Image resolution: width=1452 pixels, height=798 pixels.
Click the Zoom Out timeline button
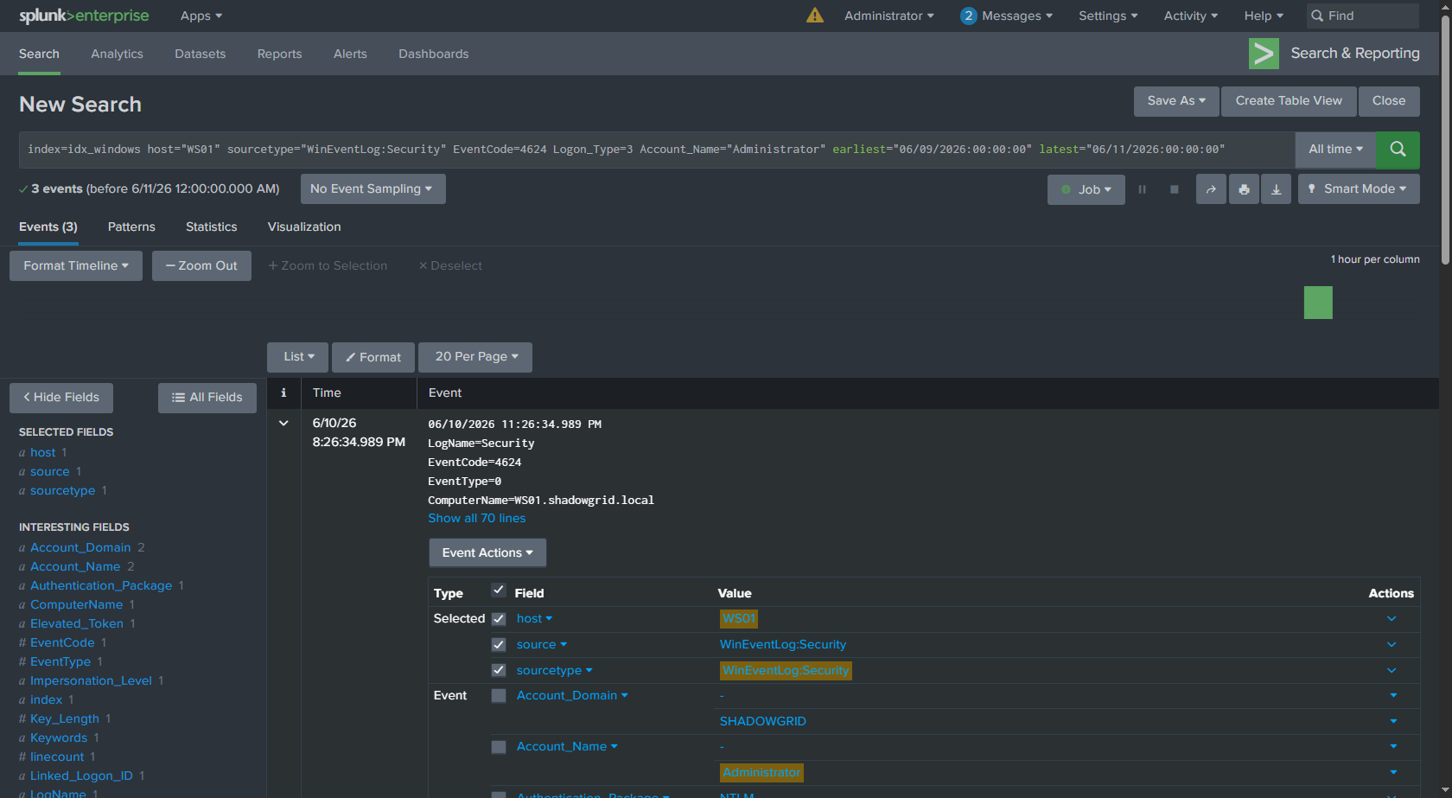(201, 266)
